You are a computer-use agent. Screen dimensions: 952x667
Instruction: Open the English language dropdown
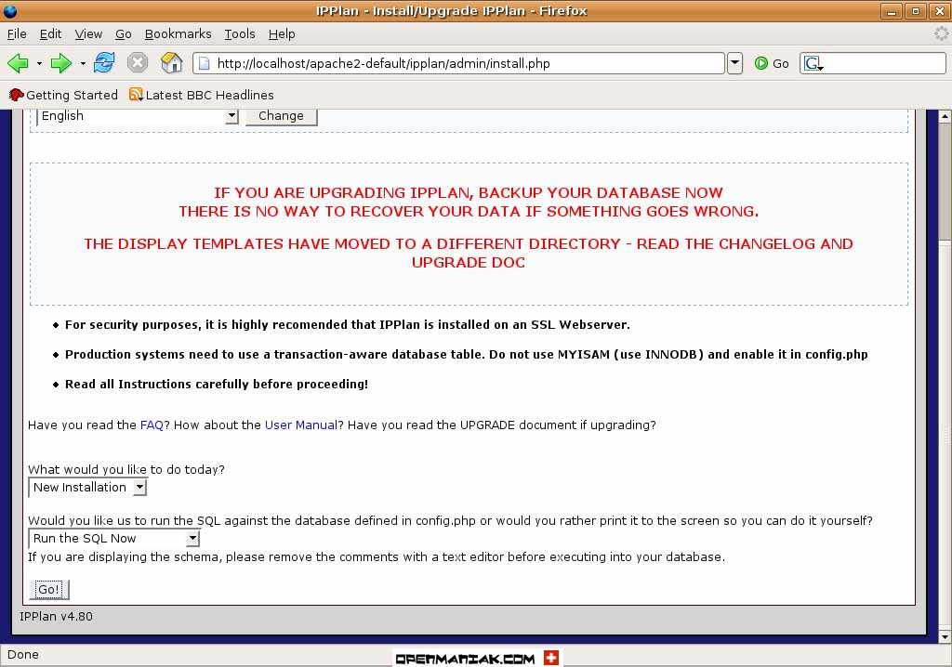click(138, 116)
